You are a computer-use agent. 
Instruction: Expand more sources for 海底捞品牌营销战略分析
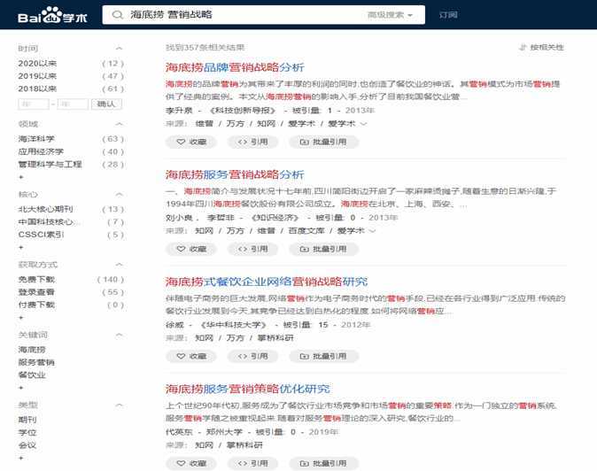(x=364, y=124)
